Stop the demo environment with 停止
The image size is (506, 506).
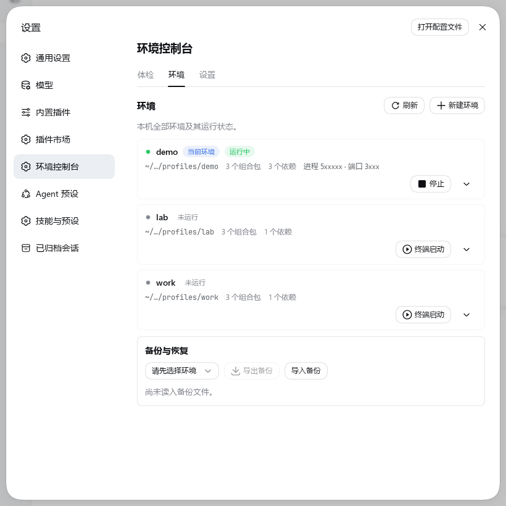431,184
